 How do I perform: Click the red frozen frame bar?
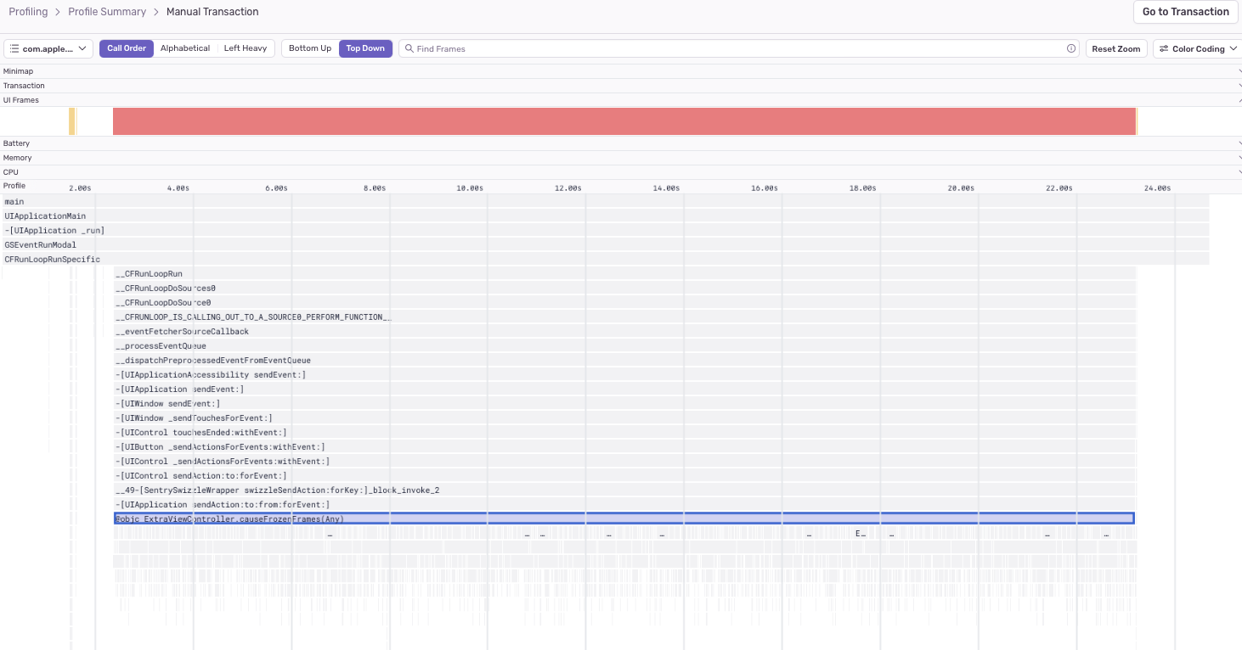pyautogui.click(x=624, y=121)
